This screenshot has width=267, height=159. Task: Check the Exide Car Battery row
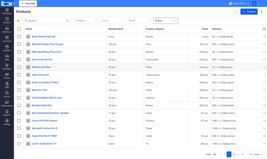tap(19, 82)
